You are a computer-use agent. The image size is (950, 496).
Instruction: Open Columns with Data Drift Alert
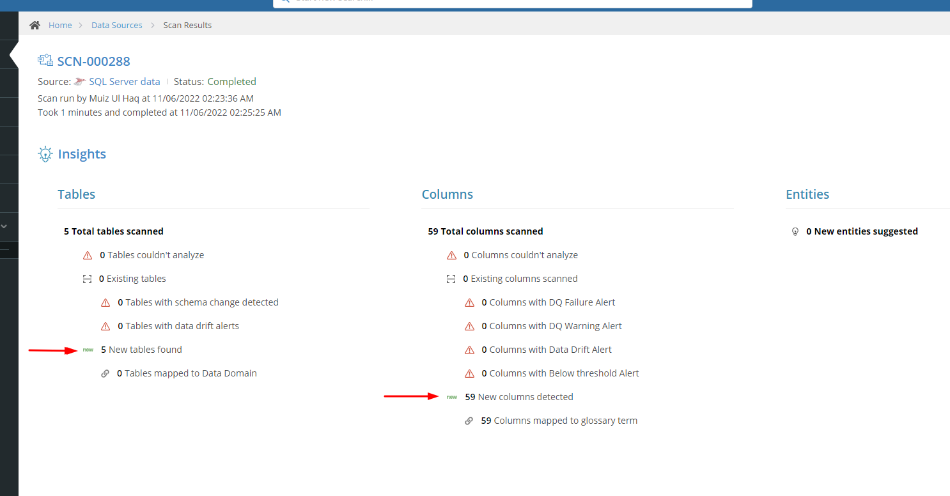click(547, 350)
